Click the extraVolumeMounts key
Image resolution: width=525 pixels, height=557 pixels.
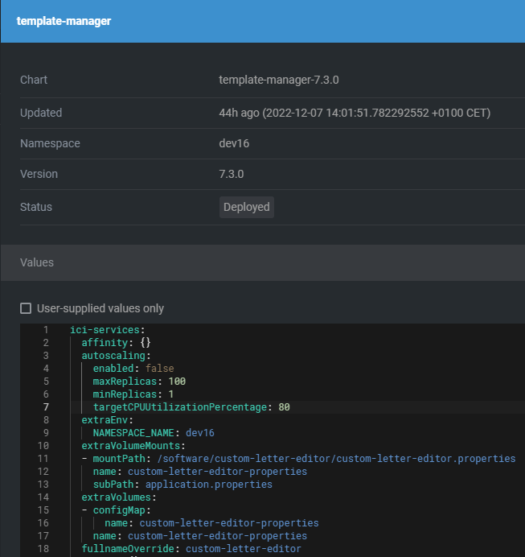coord(131,445)
